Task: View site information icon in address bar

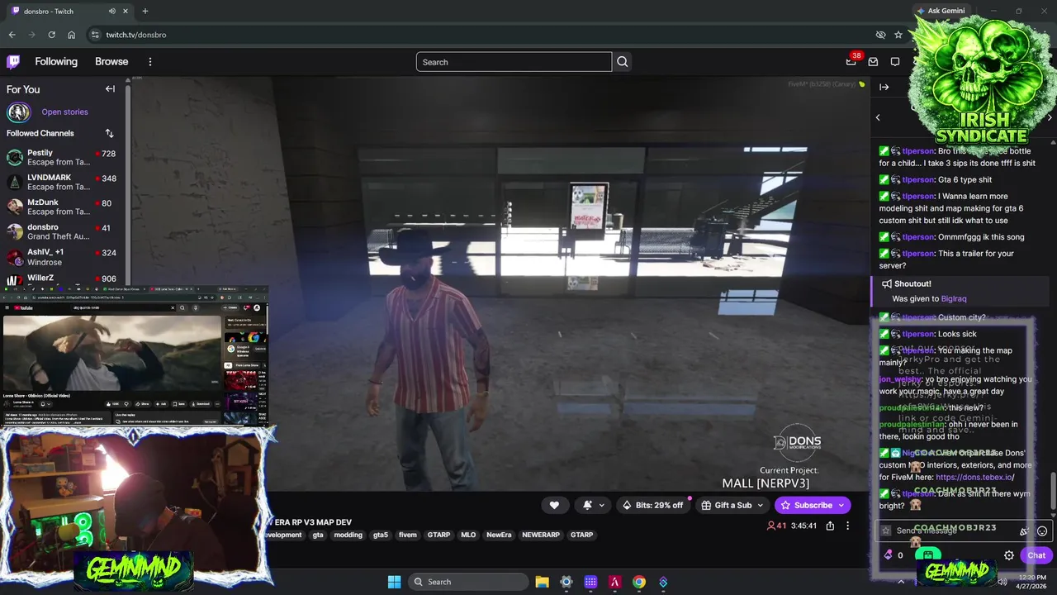Action: click(95, 35)
